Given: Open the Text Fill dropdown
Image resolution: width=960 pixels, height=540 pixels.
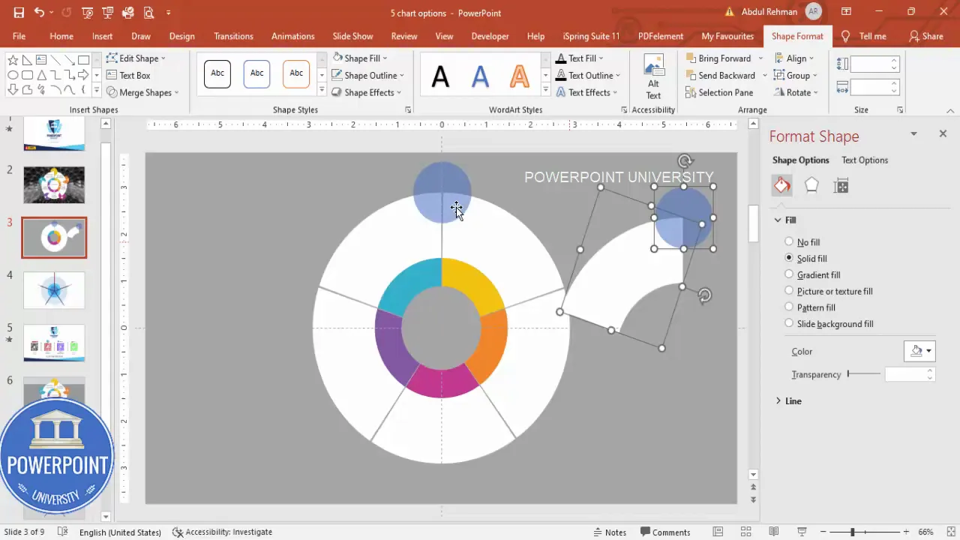Looking at the screenshot, I should 579,58.
